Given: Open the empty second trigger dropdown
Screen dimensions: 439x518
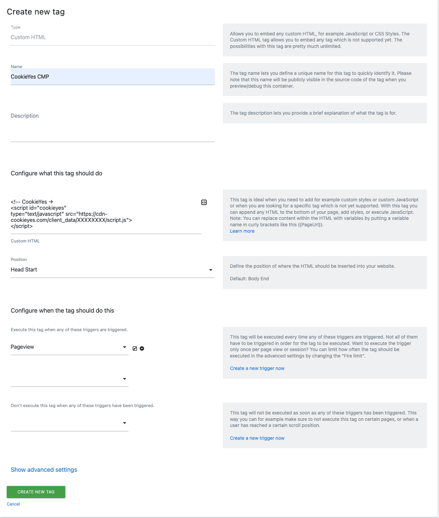Looking at the screenshot, I should (x=70, y=379).
